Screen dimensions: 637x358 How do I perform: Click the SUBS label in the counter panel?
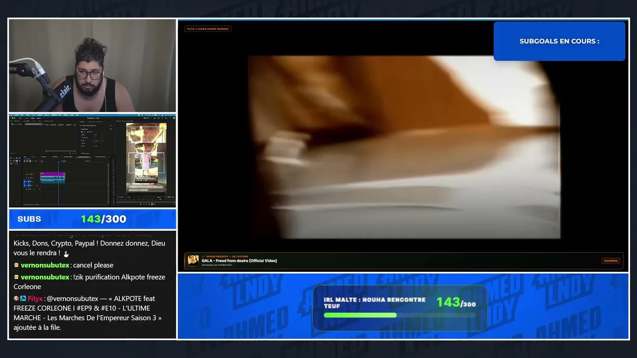(29, 219)
